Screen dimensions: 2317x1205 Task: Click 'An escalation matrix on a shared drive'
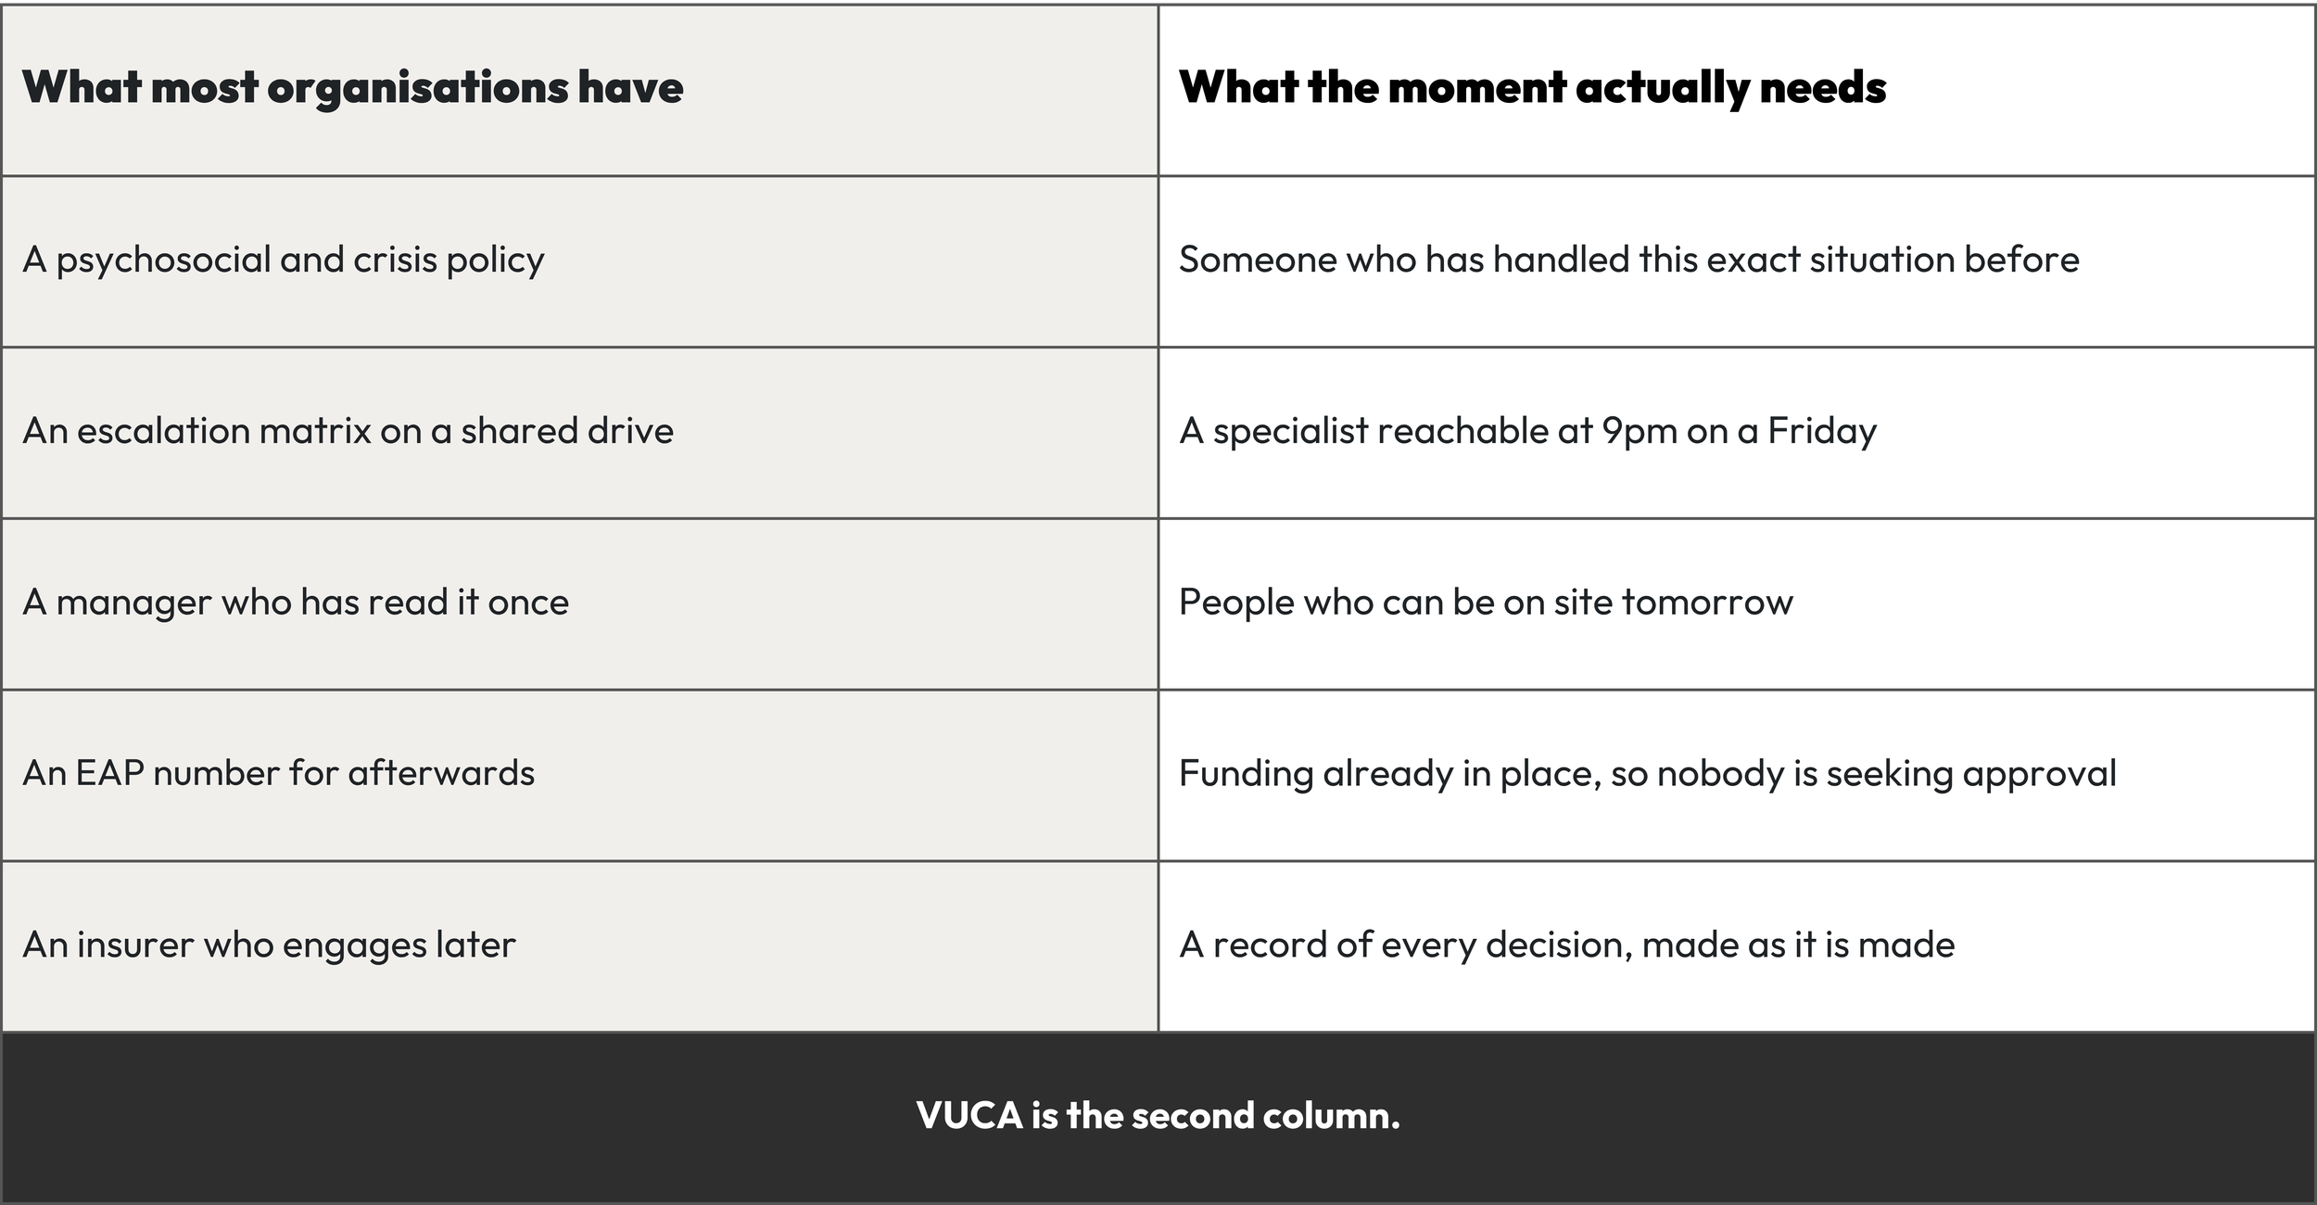[x=580, y=433]
